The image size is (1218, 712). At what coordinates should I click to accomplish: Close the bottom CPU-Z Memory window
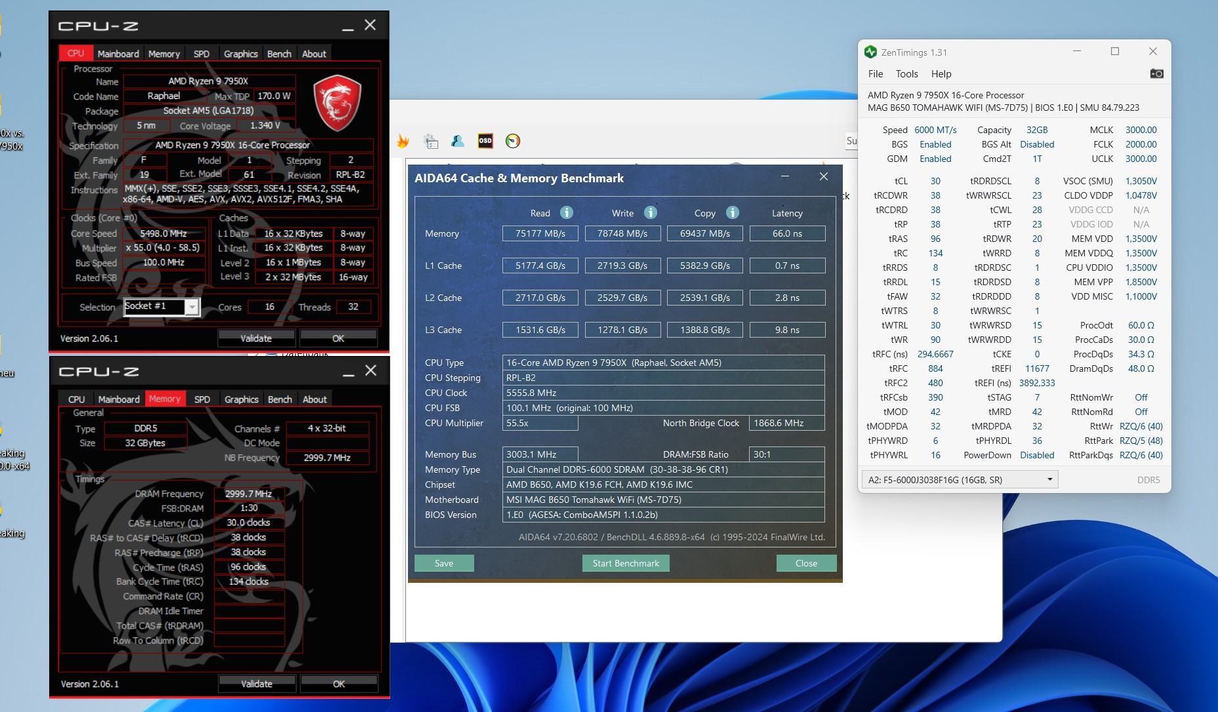[371, 370]
